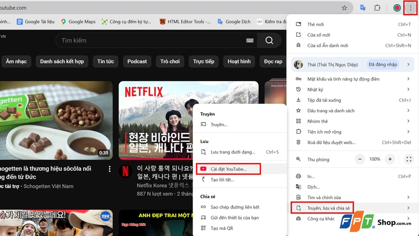Choose Cửa sổ mới menu item

click(x=352, y=35)
